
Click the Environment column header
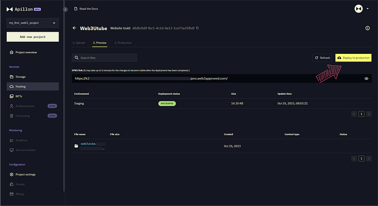[x=81, y=94]
